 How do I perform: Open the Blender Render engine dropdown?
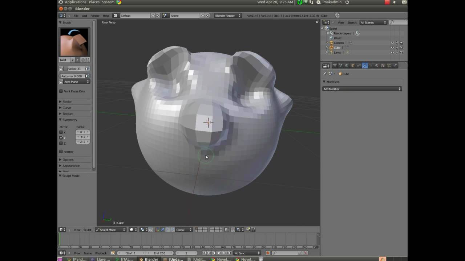[x=228, y=16]
